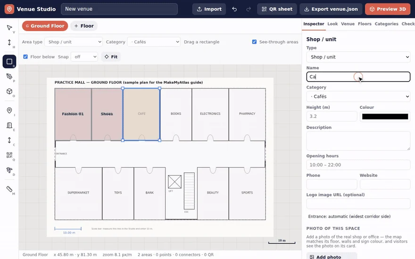415x259 pixels.
Task: Open the Area type dropdown in toolbar
Action: (74, 42)
